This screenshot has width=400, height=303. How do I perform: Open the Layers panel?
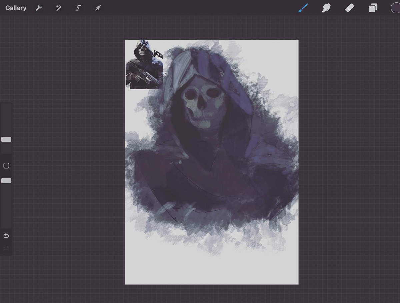373,8
